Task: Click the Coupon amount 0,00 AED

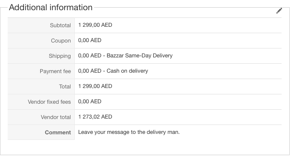Action: pos(90,40)
